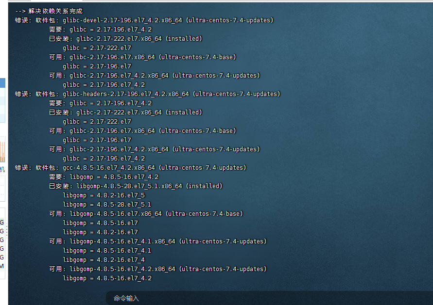Click "需要：libgomp = 4.8.5-16.el7_4.2" line

[104, 177]
